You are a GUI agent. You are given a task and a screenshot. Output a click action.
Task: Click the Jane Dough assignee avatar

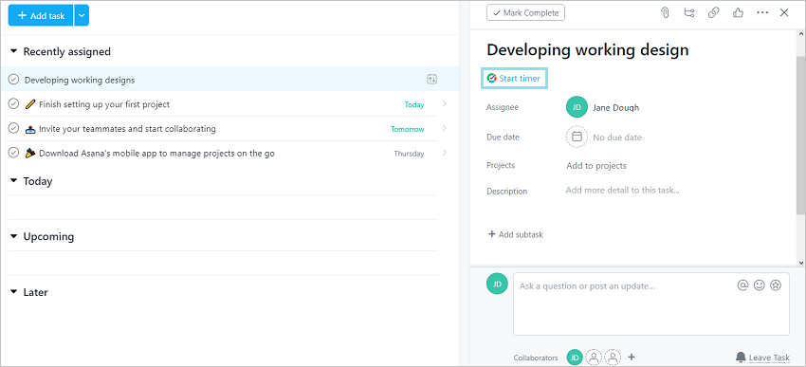coord(577,107)
